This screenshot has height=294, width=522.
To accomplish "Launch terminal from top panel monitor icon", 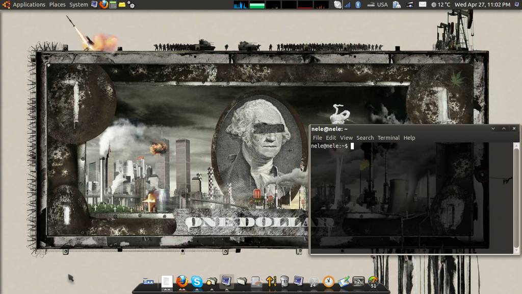I will pos(94,4).
